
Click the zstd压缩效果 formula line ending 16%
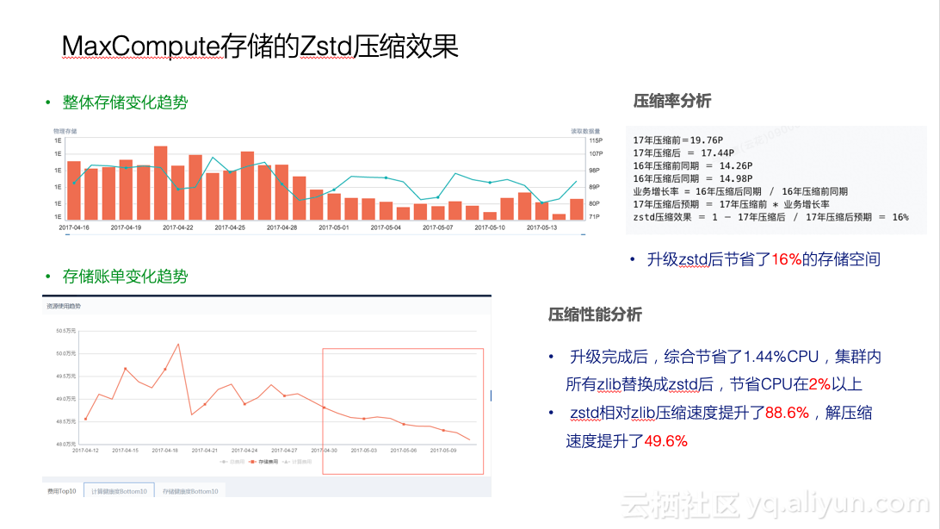click(x=771, y=217)
